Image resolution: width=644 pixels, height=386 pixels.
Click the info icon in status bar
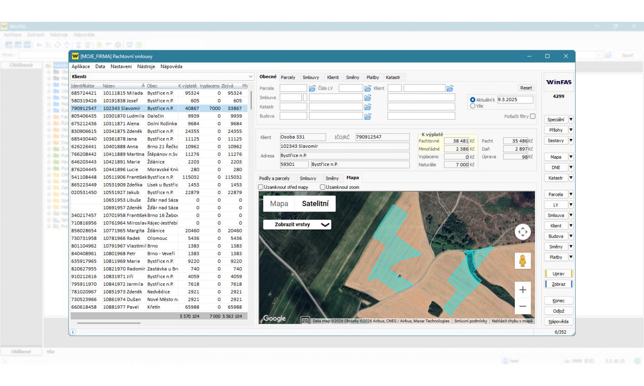(73, 332)
